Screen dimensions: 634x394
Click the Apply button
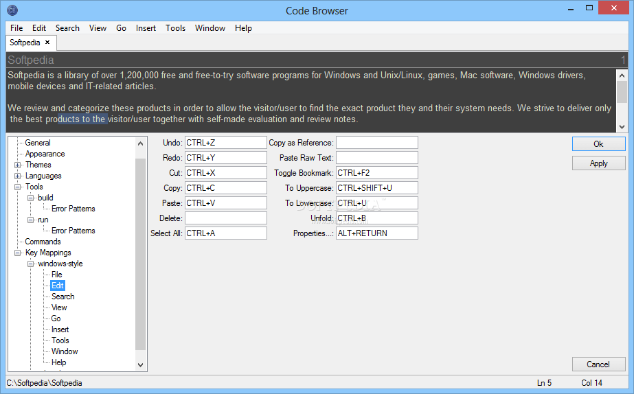tap(598, 163)
